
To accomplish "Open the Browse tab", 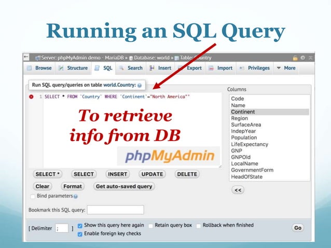I will coord(39,68).
